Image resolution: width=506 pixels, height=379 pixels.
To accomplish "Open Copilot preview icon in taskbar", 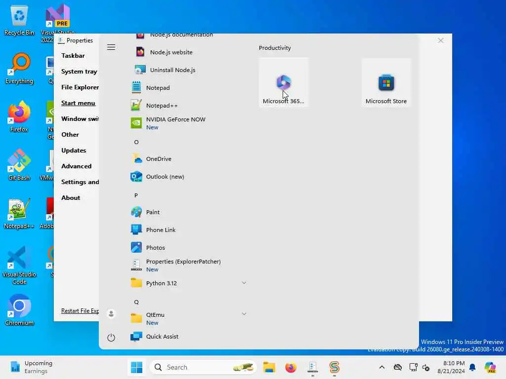I will pyautogui.click(x=490, y=367).
